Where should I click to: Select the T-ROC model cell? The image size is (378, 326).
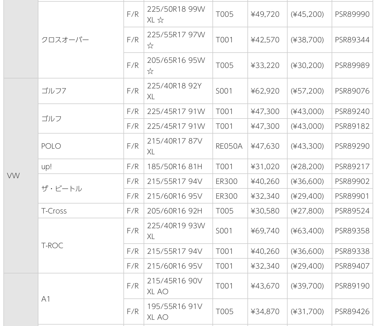click(x=52, y=246)
